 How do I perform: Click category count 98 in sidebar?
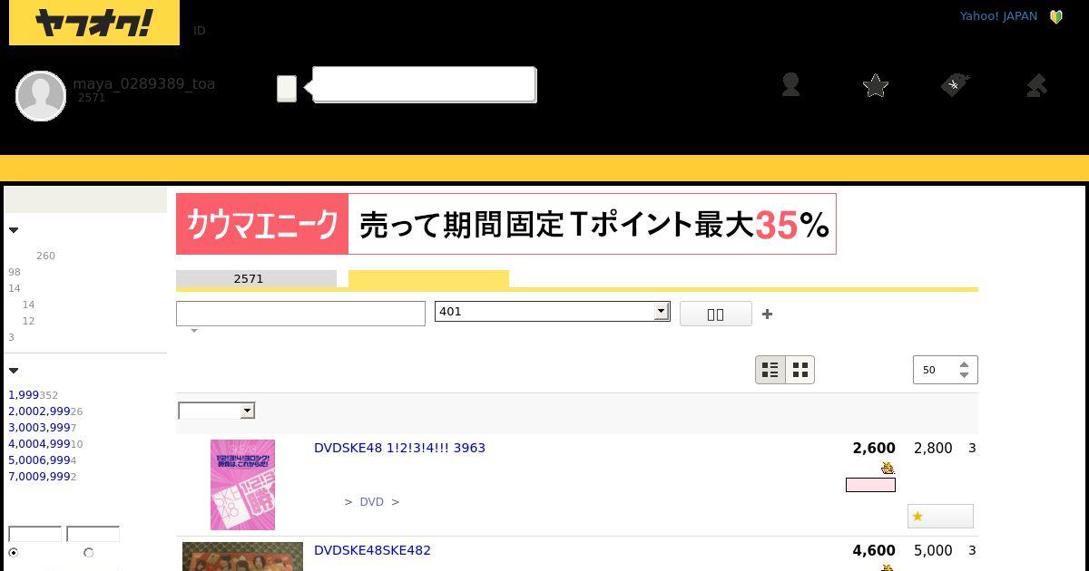pyautogui.click(x=14, y=272)
